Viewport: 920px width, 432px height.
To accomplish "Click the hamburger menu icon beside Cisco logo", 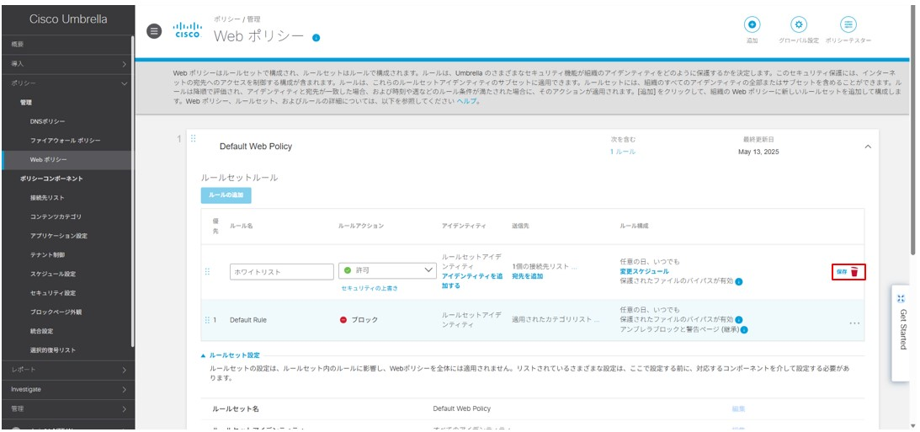I will [154, 32].
